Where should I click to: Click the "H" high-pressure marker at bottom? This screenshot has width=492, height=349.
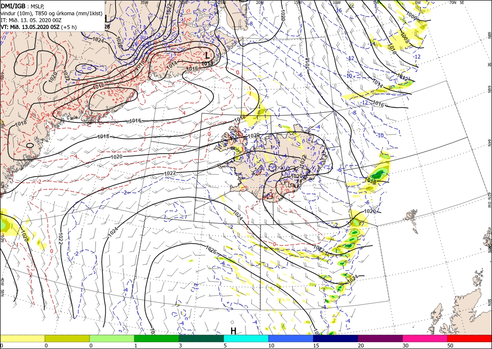coord(233,331)
